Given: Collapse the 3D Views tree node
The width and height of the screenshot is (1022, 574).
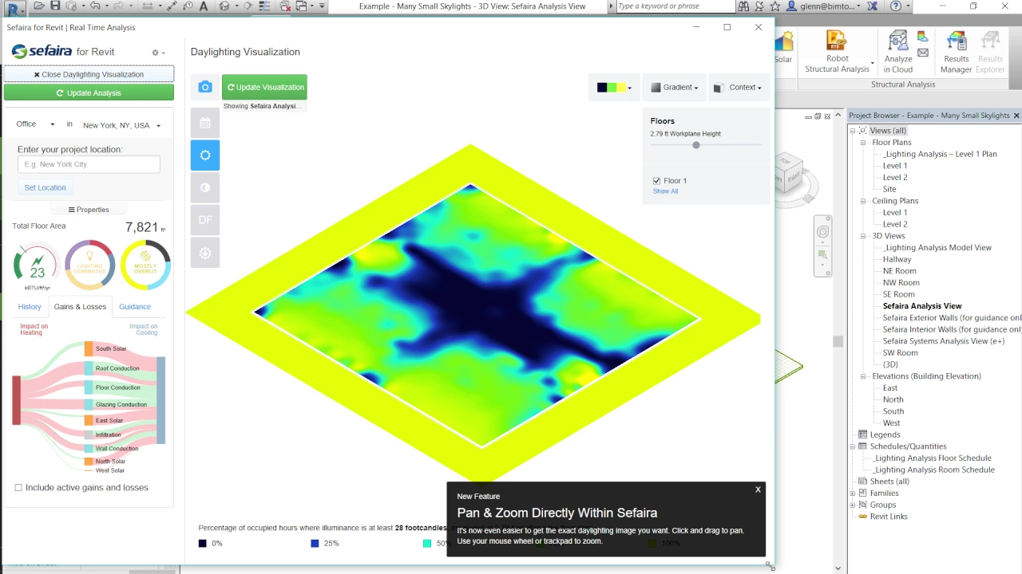Looking at the screenshot, I should click(x=863, y=236).
